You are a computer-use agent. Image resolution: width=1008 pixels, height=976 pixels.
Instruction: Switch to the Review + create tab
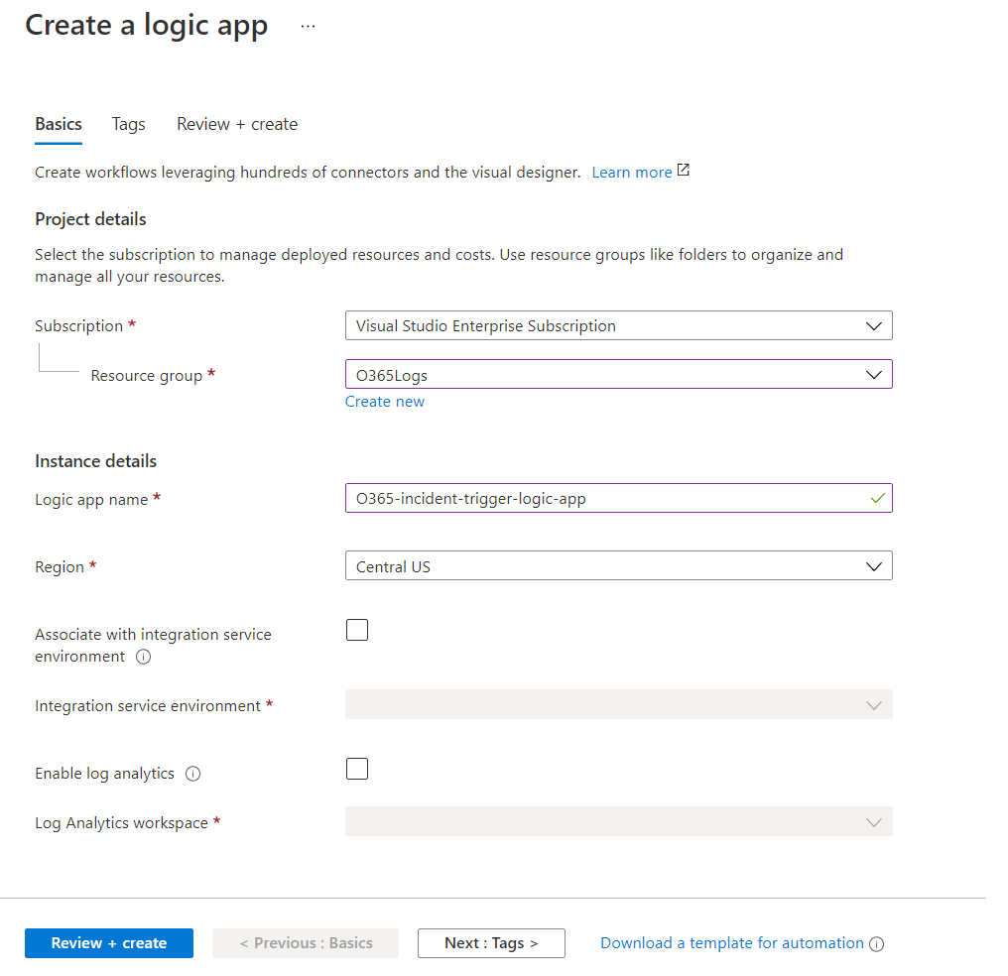(237, 124)
